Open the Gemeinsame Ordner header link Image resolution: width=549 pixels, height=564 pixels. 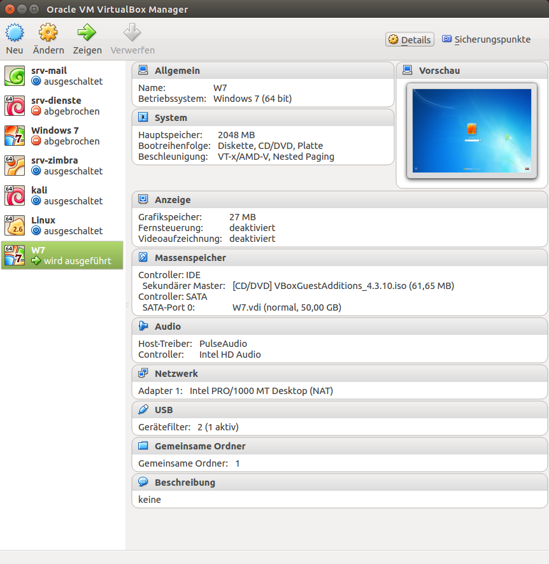(200, 446)
